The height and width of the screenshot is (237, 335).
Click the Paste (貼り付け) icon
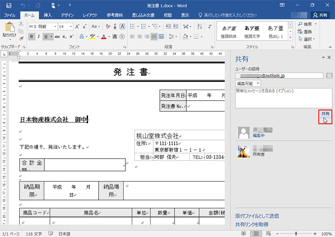pos(8,28)
